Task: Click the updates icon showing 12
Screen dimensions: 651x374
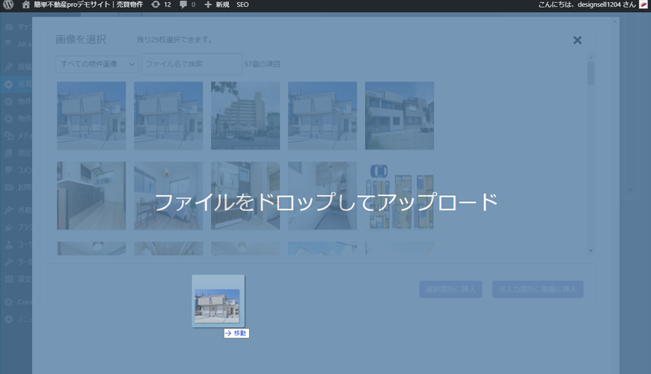Action: coord(156,5)
